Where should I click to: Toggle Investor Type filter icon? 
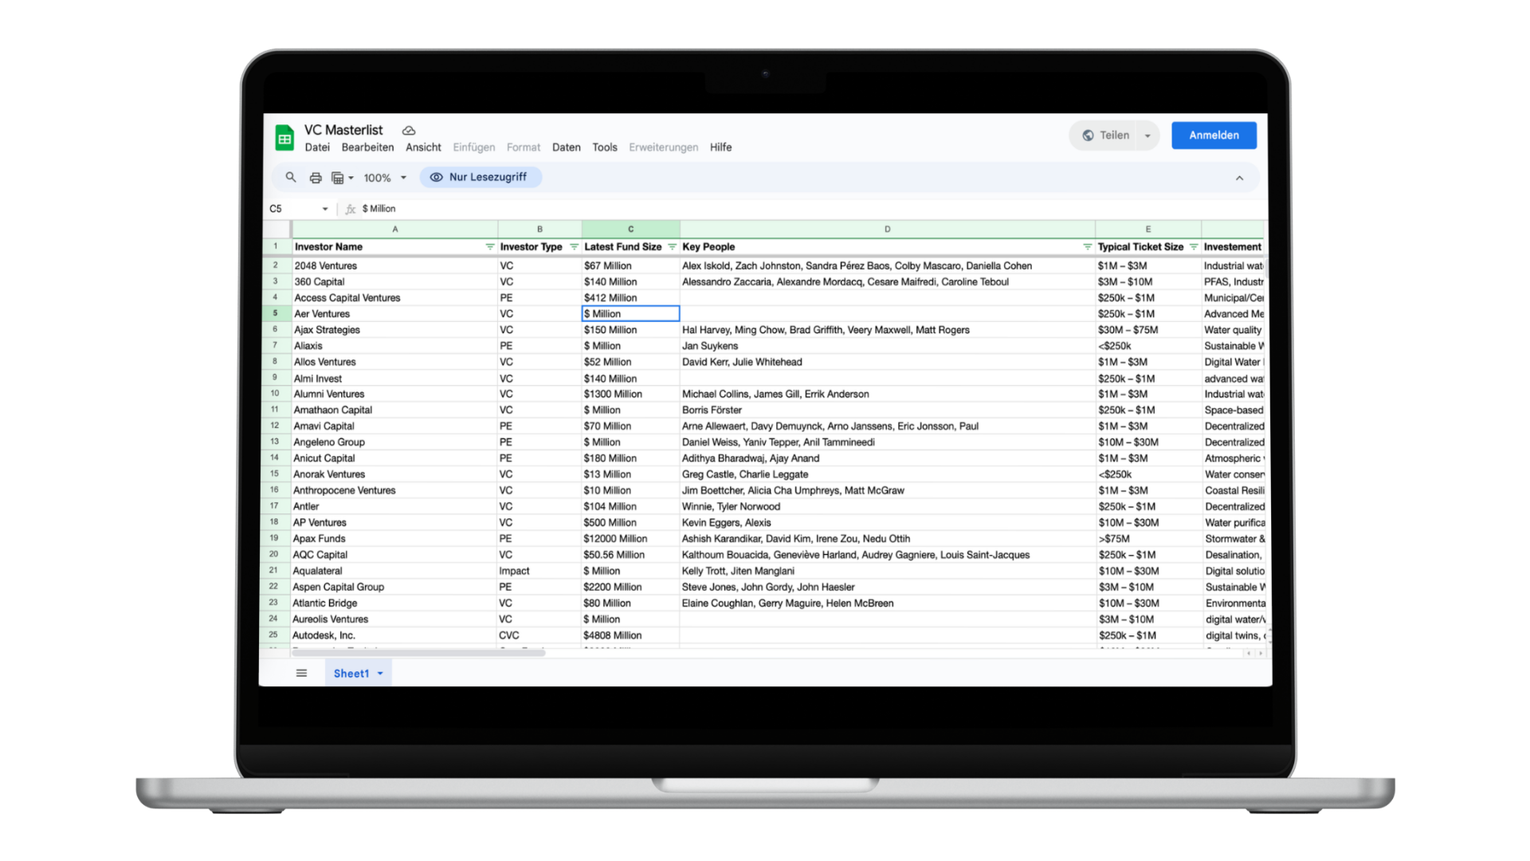574,247
